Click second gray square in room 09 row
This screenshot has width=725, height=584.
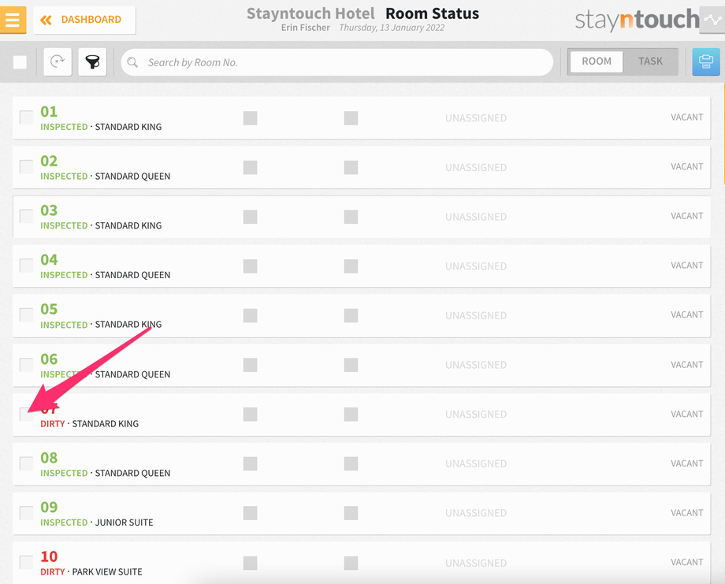351,513
